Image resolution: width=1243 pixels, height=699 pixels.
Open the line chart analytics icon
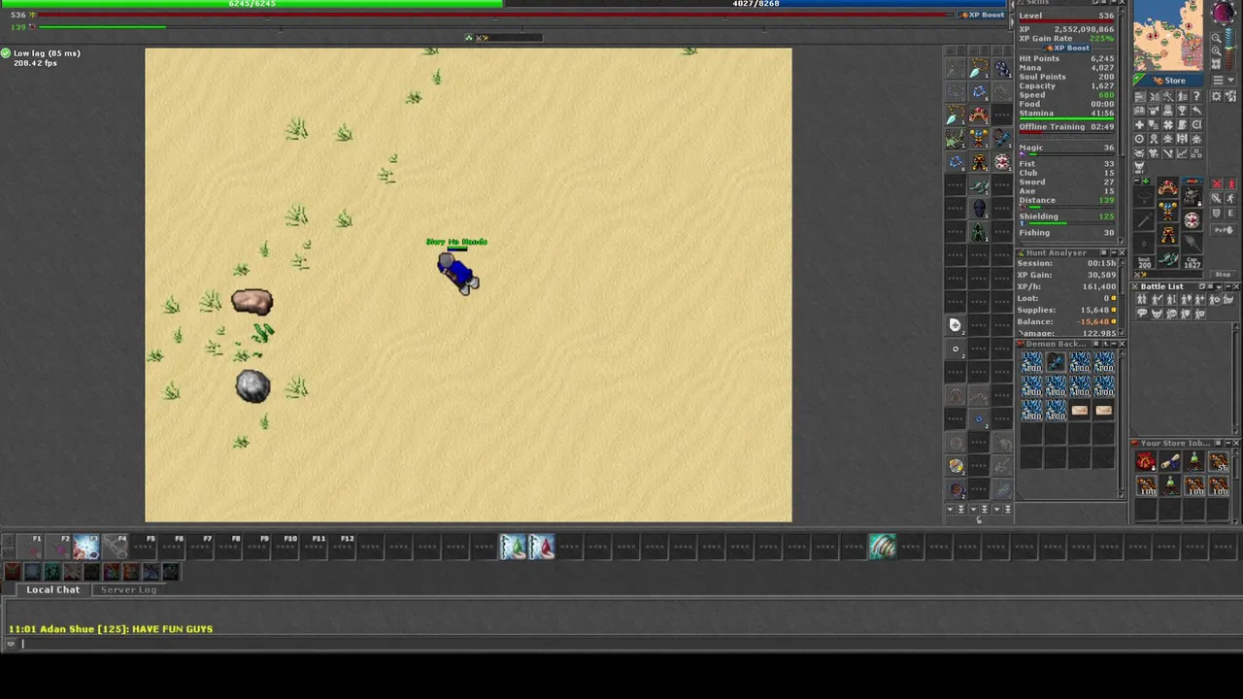click(x=1183, y=152)
